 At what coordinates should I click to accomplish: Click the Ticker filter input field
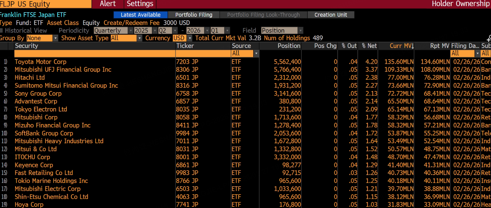[x=203, y=53]
